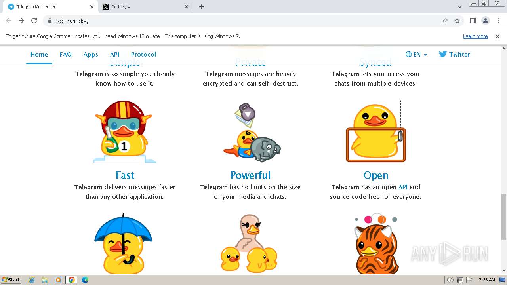Image resolution: width=507 pixels, height=285 pixels.
Task: Open the Windows Start menu
Action: point(11,279)
